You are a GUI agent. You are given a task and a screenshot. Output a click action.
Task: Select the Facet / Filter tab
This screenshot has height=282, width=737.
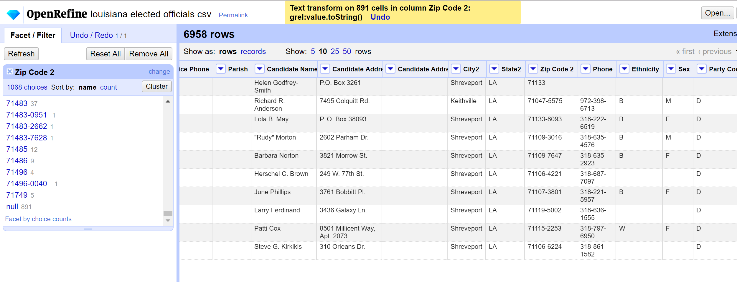33,35
